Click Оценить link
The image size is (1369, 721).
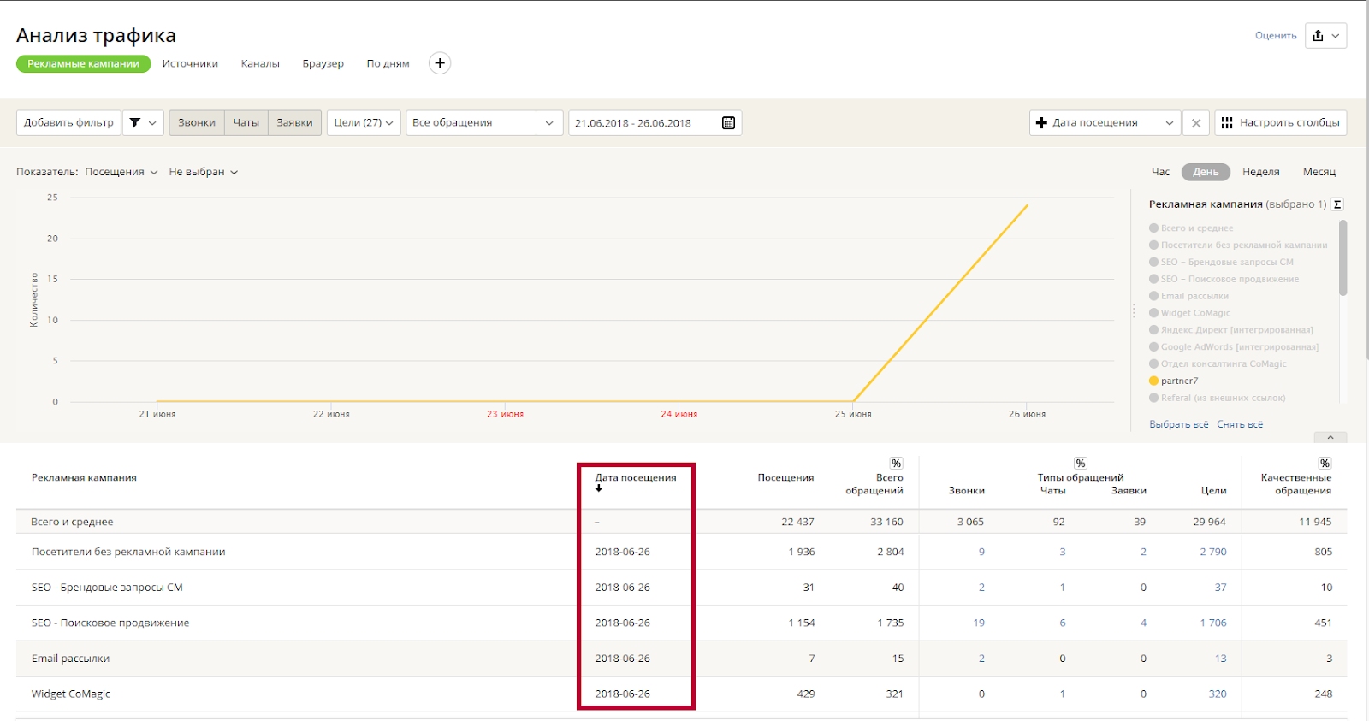coord(1276,36)
